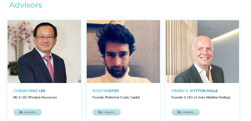Click Founder & CEO of Aries Maritime Holdings text
The width and height of the screenshot is (251, 121).
[201, 97]
